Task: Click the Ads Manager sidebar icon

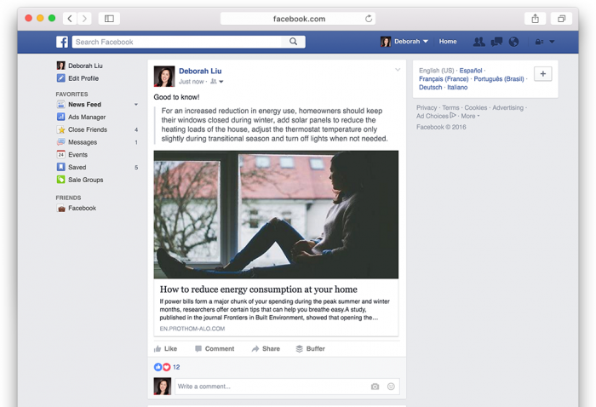Action: 60,117
